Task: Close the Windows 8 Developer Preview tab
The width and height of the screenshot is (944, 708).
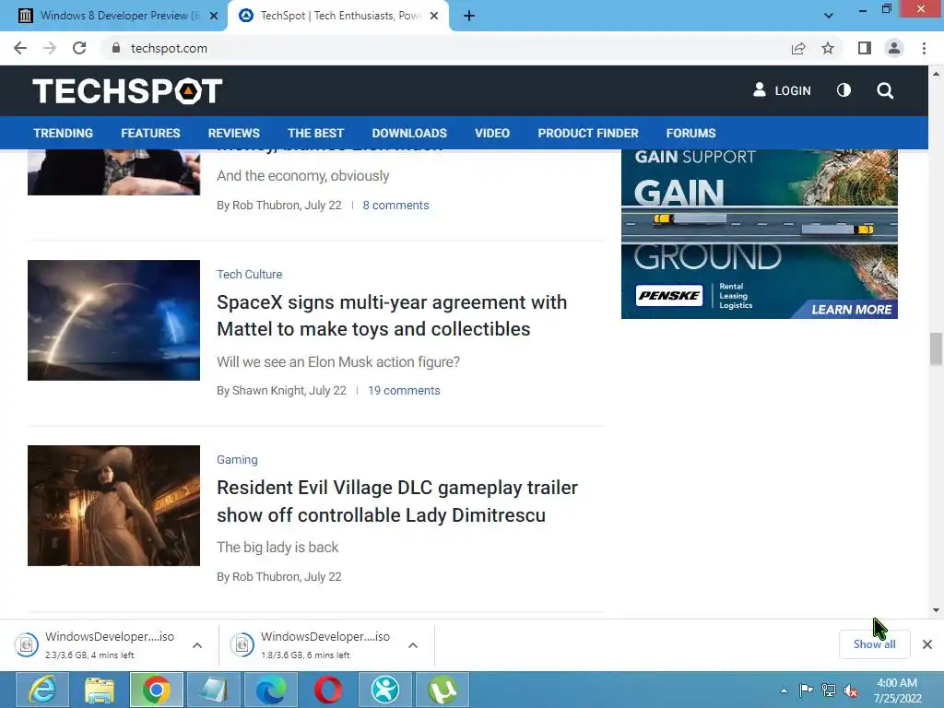Action: click(214, 16)
